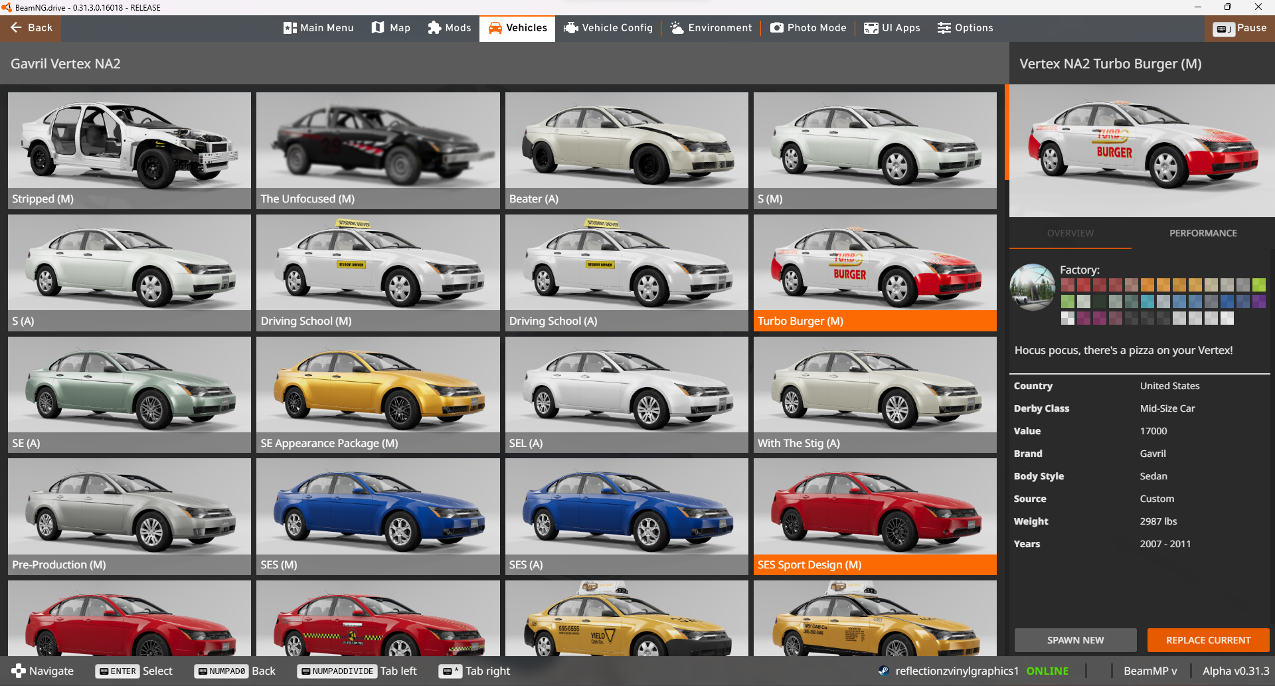Click the Vertex NA2 Turbo Burger (M) title

pyautogui.click(x=1110, y=64)
